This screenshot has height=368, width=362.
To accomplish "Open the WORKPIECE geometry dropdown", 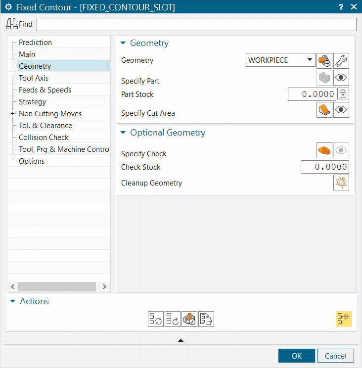I will tap(310, 60).
